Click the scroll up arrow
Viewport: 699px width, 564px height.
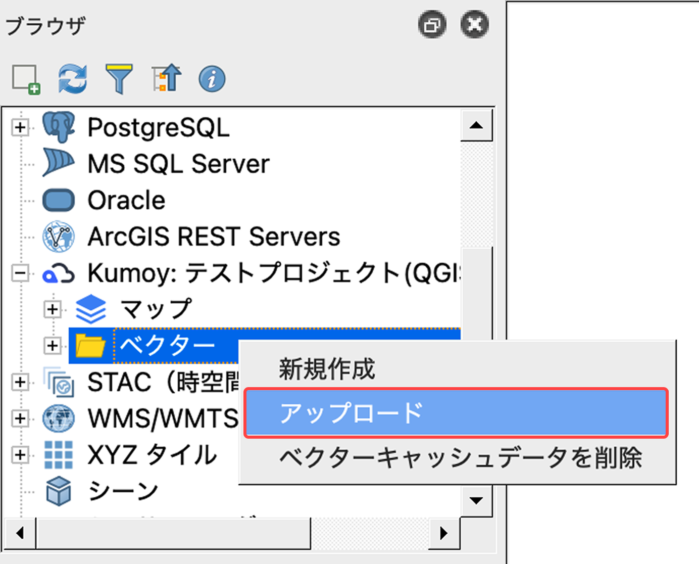[476, 125]
